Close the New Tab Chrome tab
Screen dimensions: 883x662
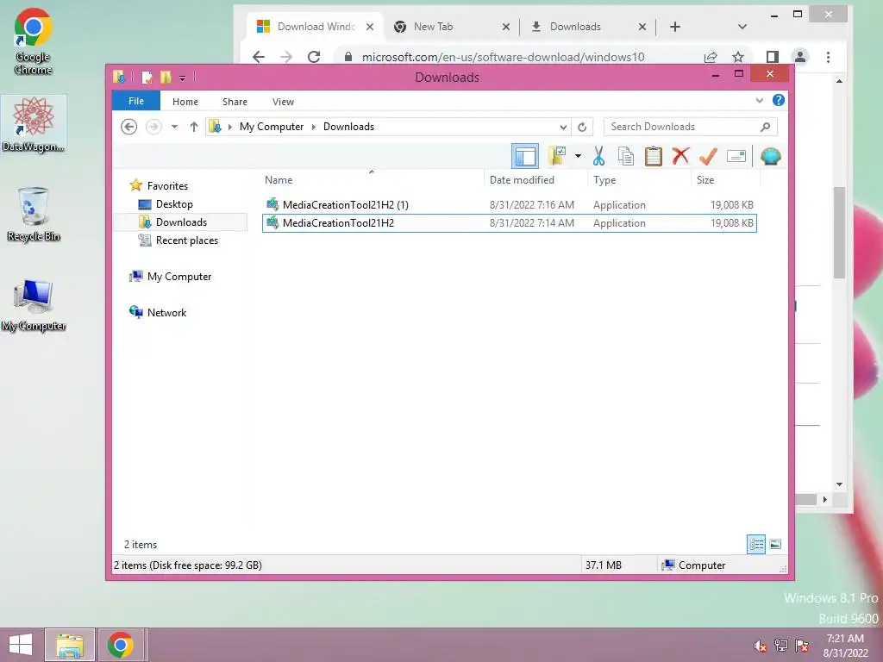point(505,27)
